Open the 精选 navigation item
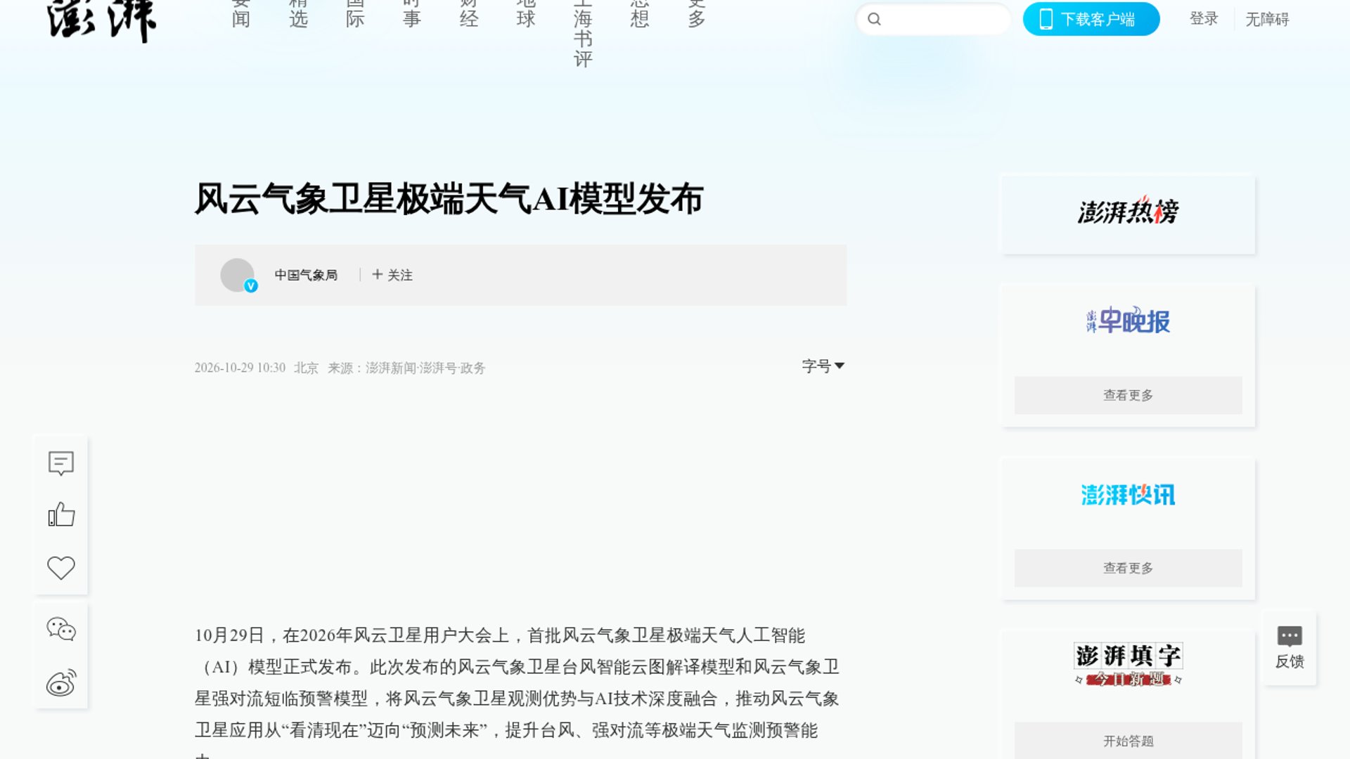 (x=298, y=14)
